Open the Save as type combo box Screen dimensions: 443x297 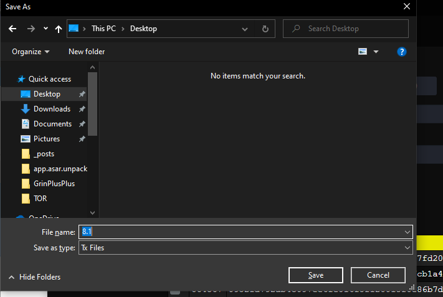[x=245, y=248]
